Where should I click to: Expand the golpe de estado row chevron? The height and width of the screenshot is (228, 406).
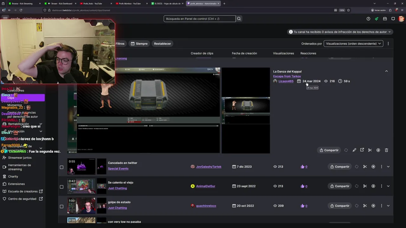[x=388, y=206]
